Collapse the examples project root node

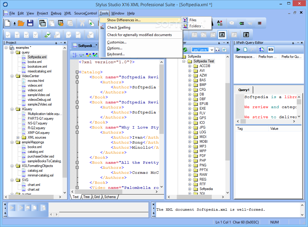6,48
